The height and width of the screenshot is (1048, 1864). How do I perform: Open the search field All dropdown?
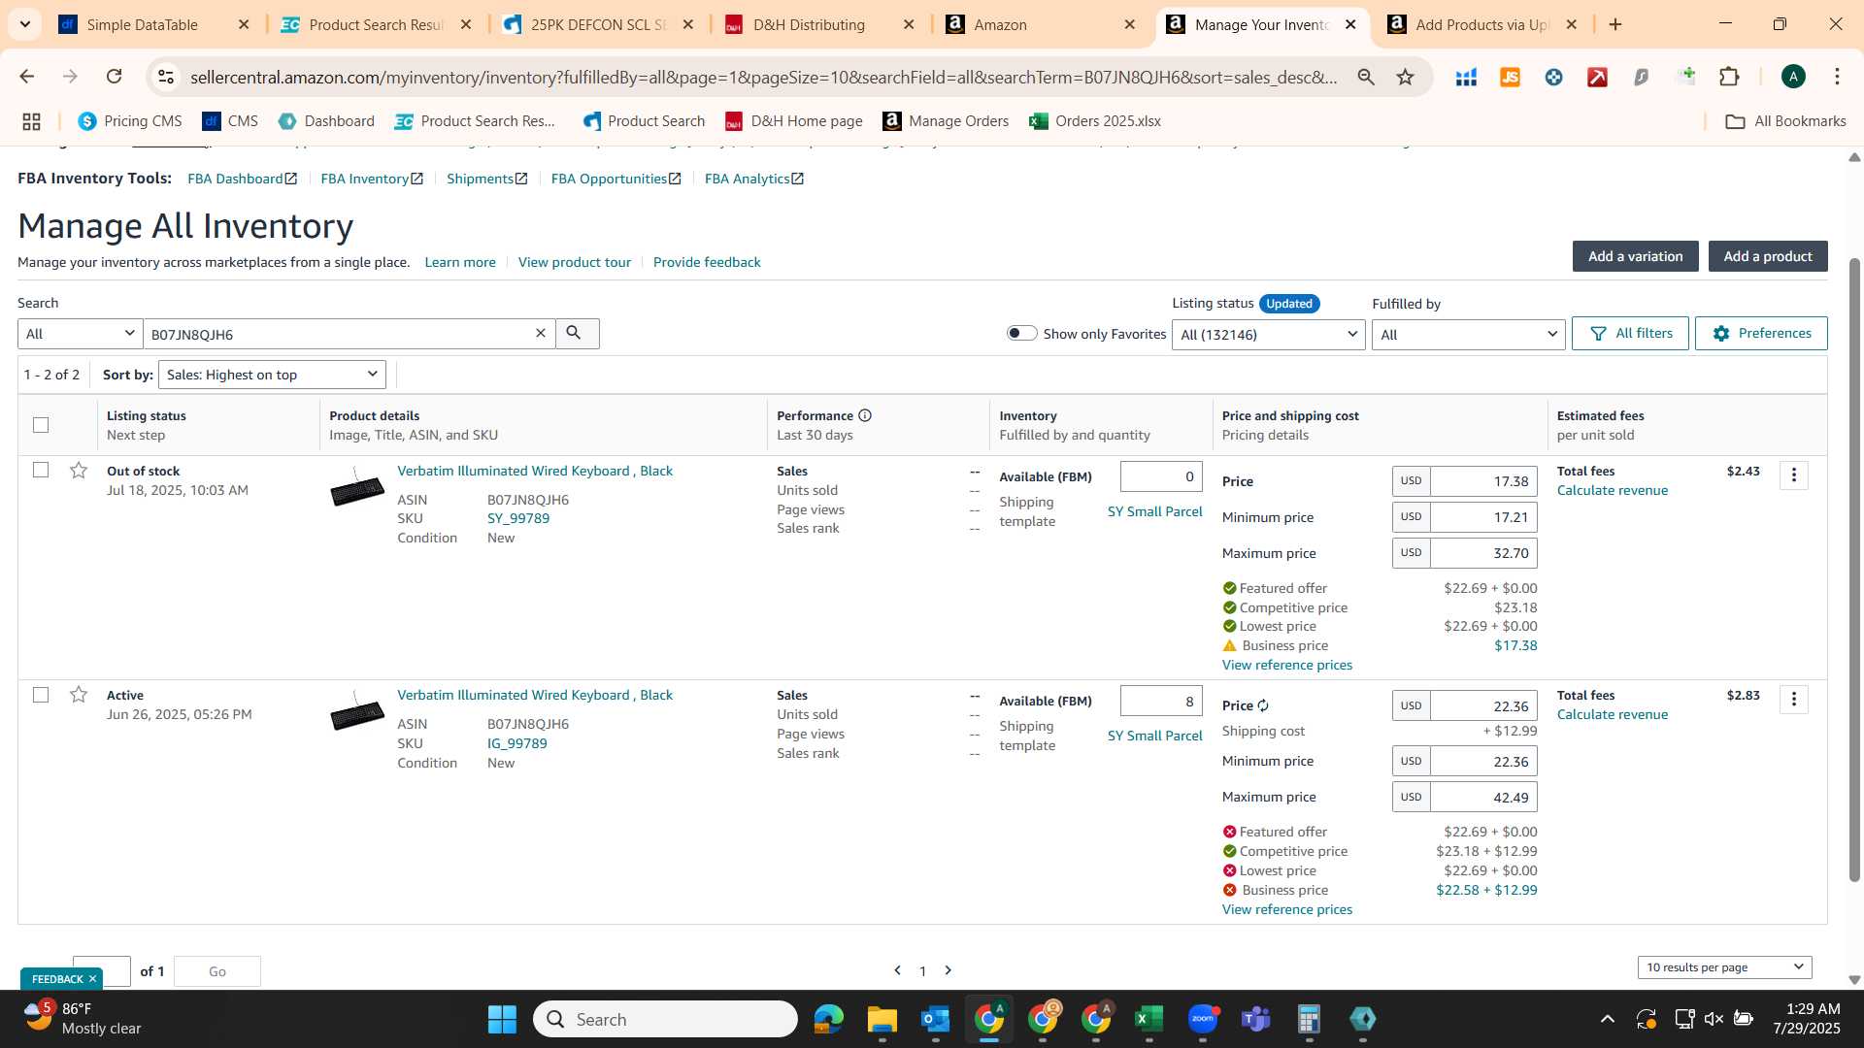tap(80, 334)
